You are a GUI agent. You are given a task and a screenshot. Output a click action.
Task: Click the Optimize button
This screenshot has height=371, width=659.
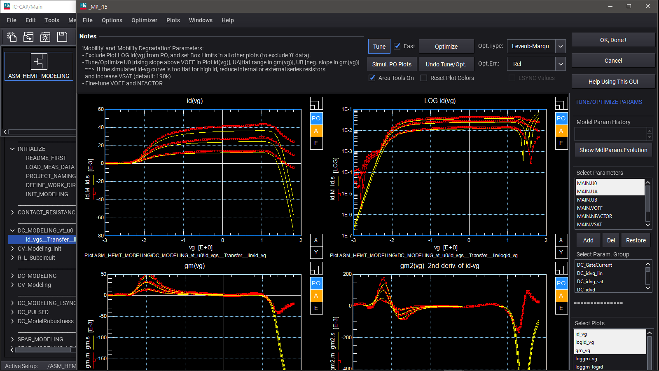[446, 47]
